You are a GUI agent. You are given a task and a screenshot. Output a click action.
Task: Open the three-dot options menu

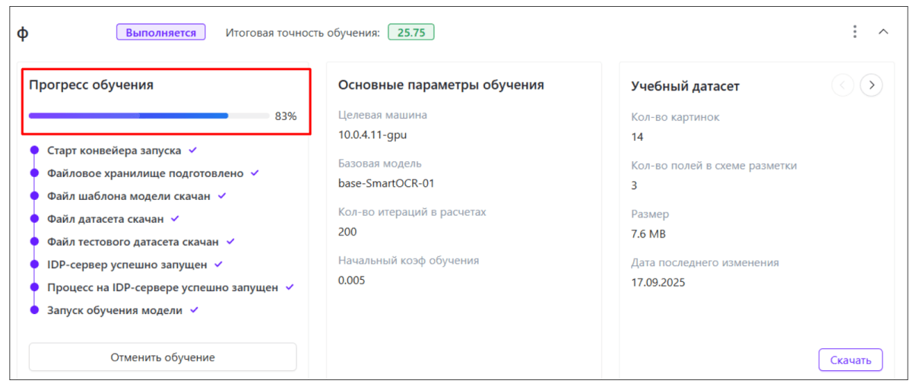click(854, 32)
